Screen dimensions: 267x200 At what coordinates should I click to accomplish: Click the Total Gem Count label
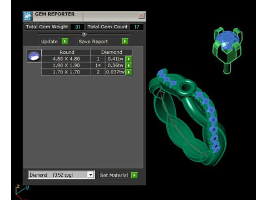(107, 27)
